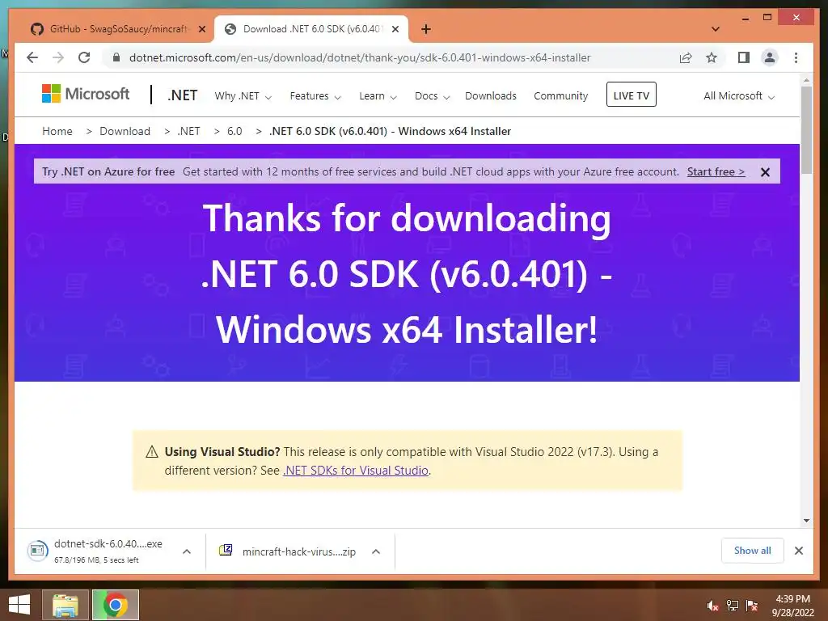The width and height of the screenshot is (828, 621).
Task: Close the Download .NET 6.0 SDK tab
Action: point(395,29)
